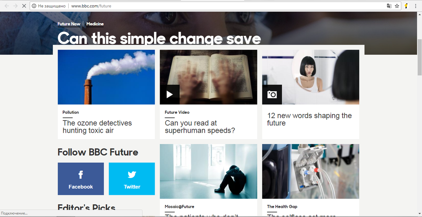Image resolution: width=422 pixels, height=217 pixels.
Task: Follow BBC Future on Twitter
Action: pyautogui.click(x=132, y=179)
